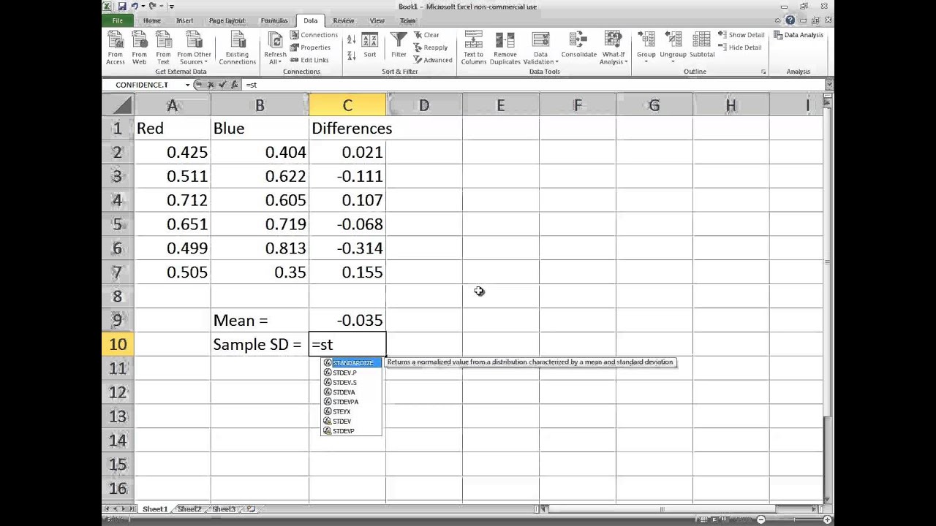The height and width of the screenshot is (526, 936).
Task: Select the Sheet2 tab
Action: (189, 509)
